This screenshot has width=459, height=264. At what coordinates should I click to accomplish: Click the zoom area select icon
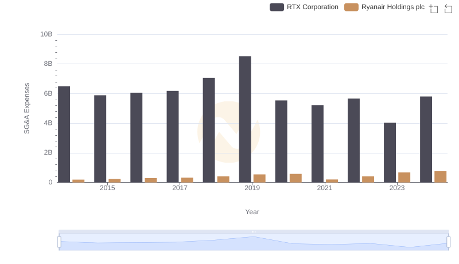click(434, 9)
